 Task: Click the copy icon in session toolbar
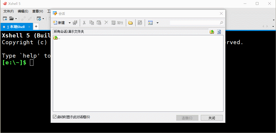[x=92, y=23]
